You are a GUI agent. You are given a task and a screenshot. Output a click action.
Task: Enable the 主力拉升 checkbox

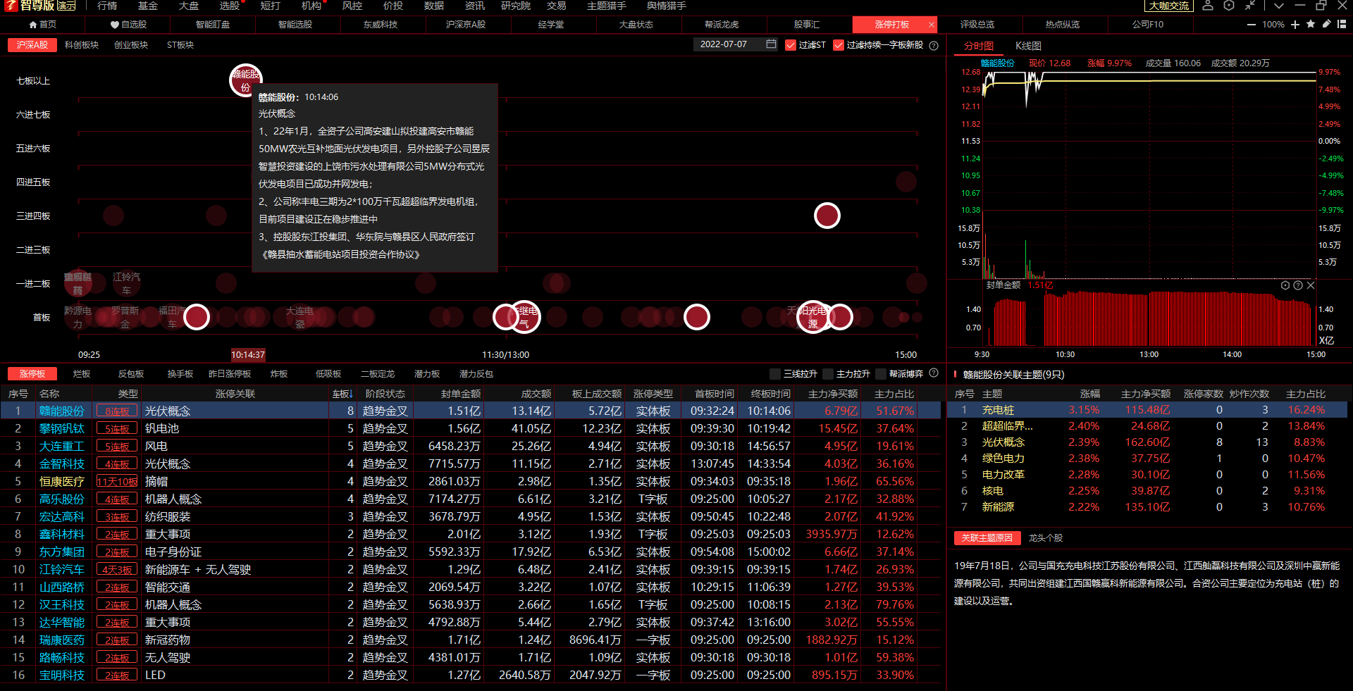(828, 374)
